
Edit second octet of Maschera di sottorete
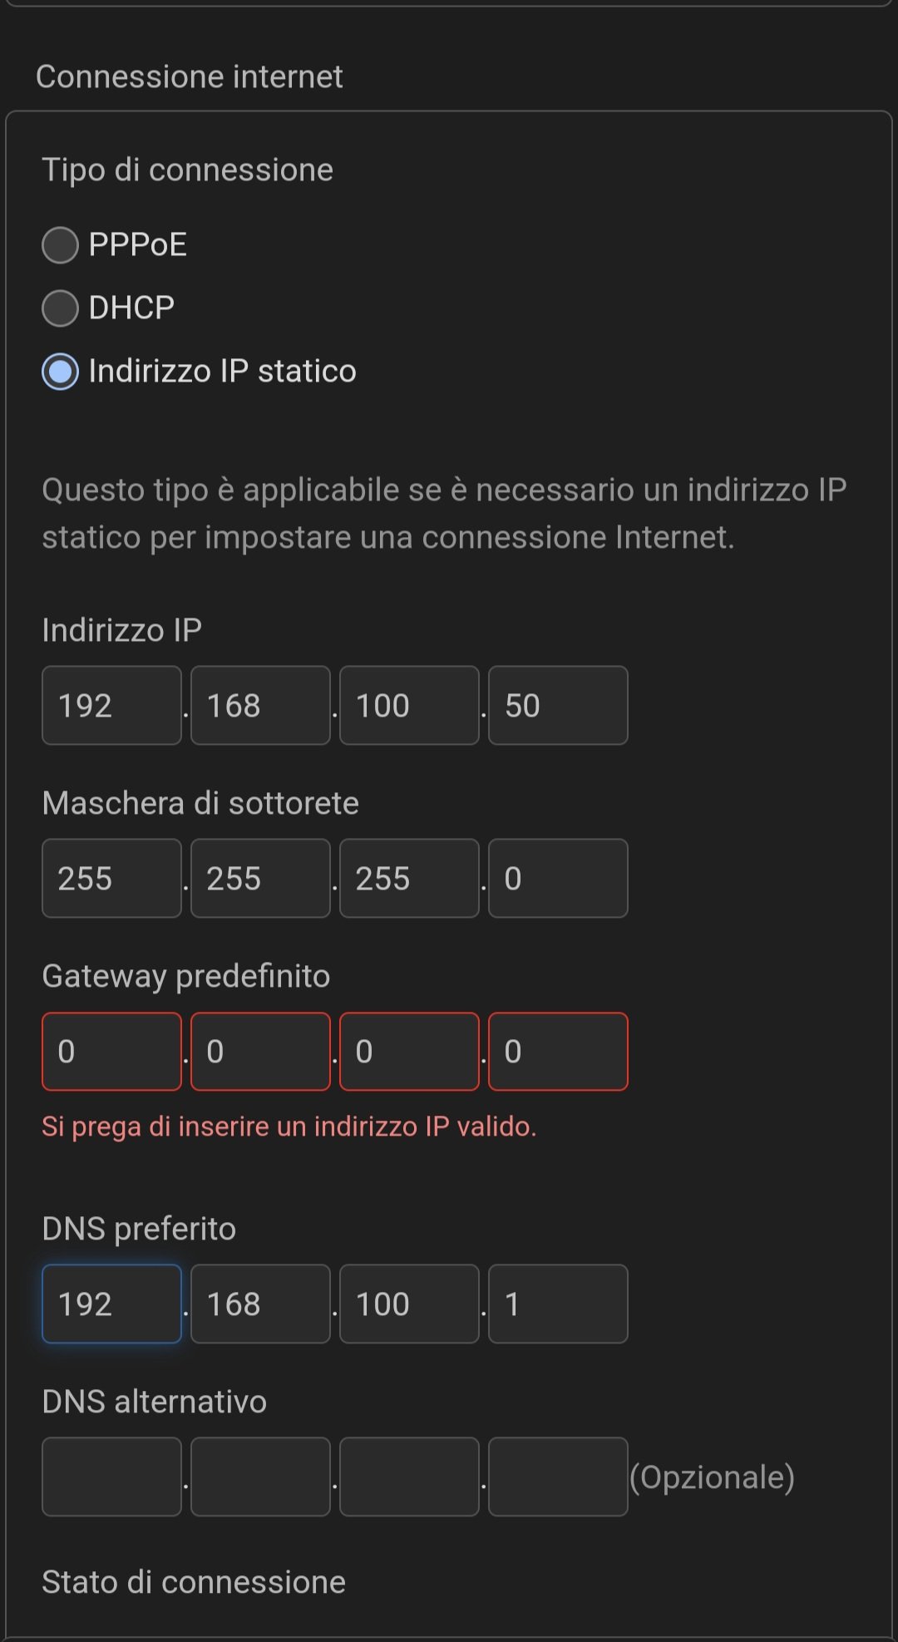click(260, 878)
